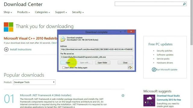
Task: Click Hardware drivers list item
Action: tap(165, 63)
